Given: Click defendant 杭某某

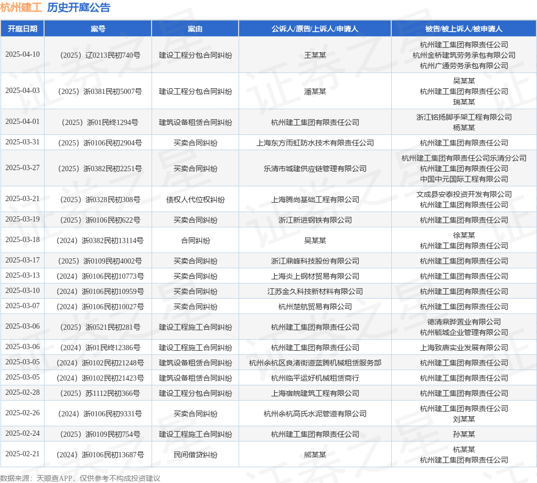Looking at the screenshot, I should point(464,449).
